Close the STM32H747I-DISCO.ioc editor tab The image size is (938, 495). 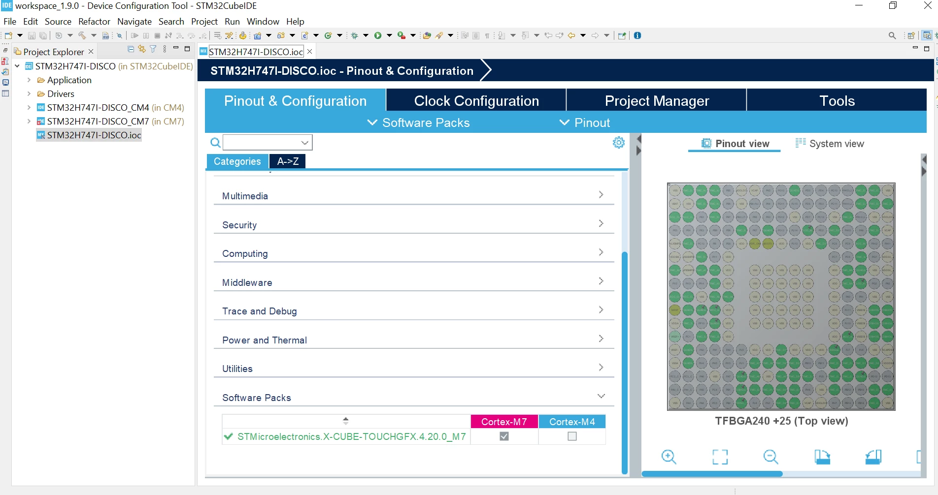pos(309,51)
